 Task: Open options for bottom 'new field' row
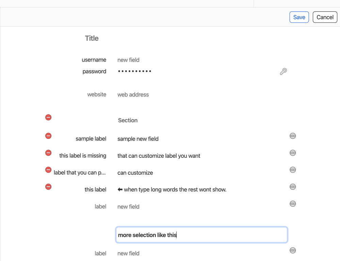click(x=293, y=250)
